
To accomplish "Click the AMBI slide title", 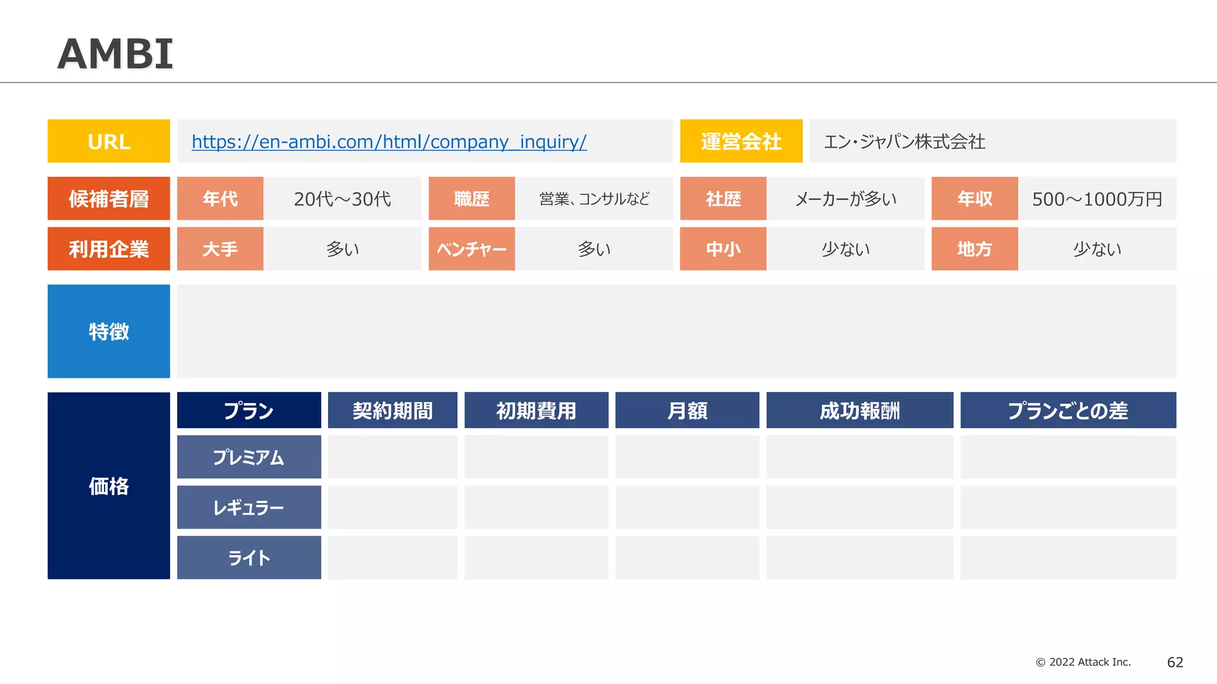I will (x=115, y=54).
